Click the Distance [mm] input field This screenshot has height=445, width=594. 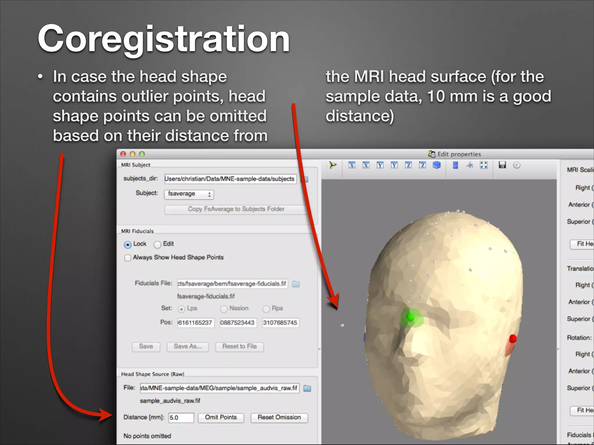tap(181, 417)
